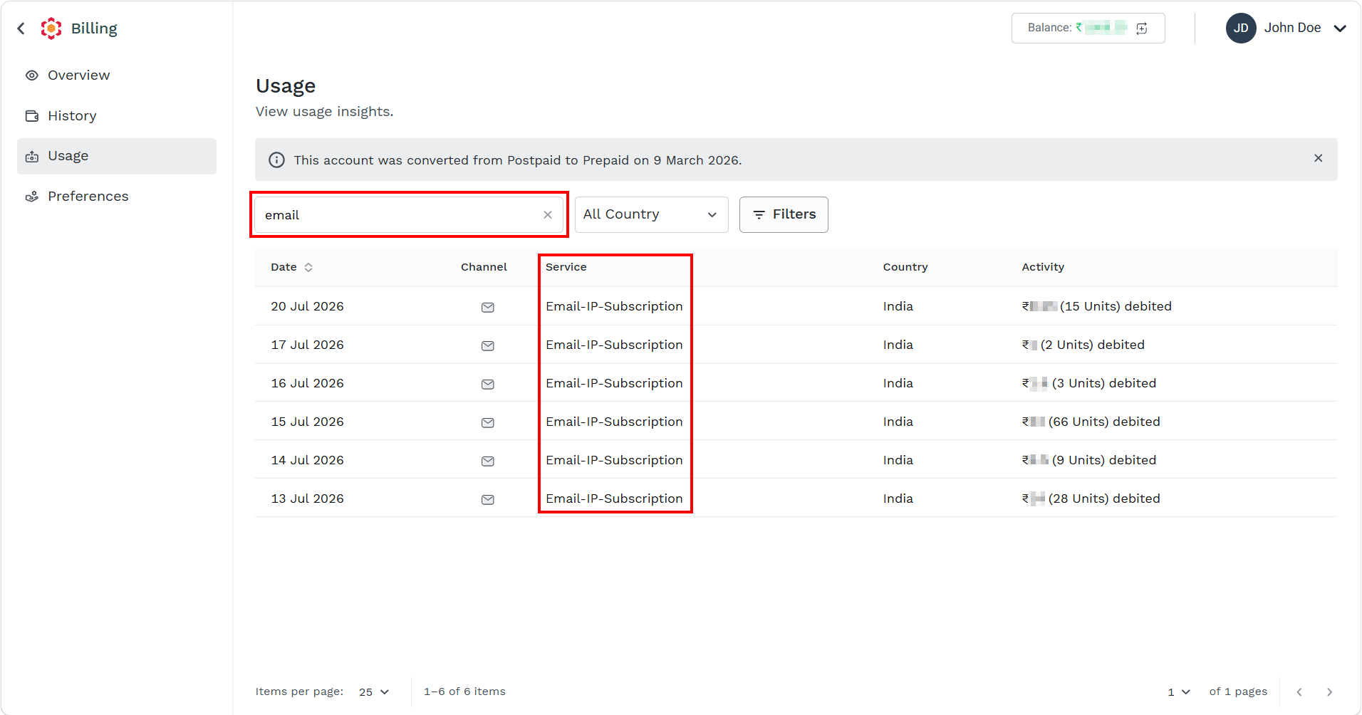The image size is (1362, 715).
Task: Open the History menu item
Action: point(117,116)
